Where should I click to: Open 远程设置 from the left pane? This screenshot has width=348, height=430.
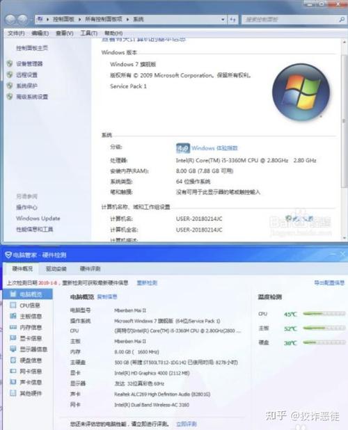tap(26, 75)
